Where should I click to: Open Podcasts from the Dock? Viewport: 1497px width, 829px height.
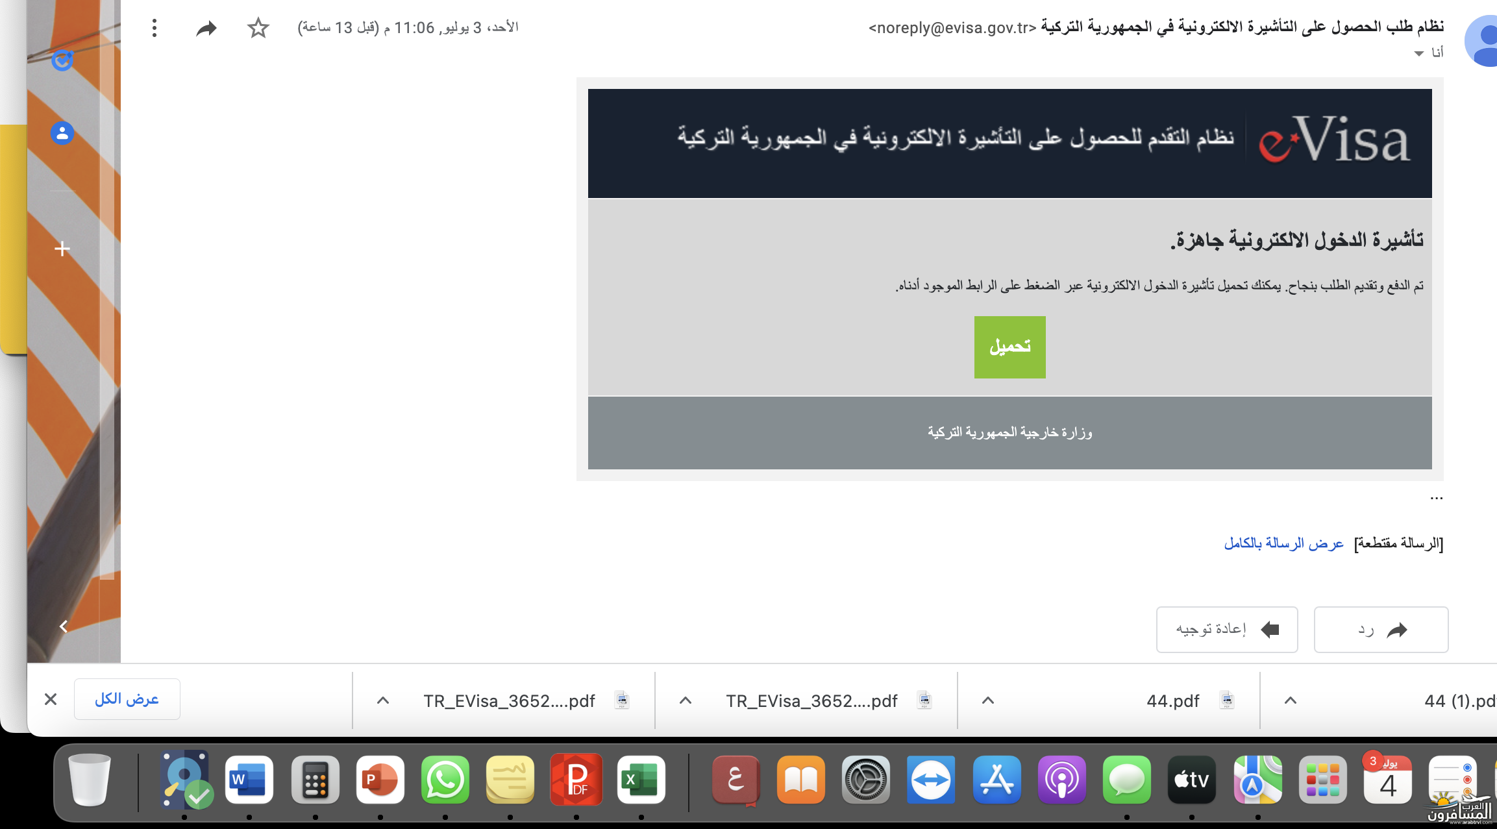coord(1062,780)
